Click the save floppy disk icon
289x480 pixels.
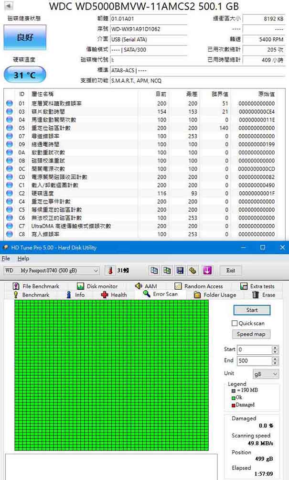tap(180, 270)
